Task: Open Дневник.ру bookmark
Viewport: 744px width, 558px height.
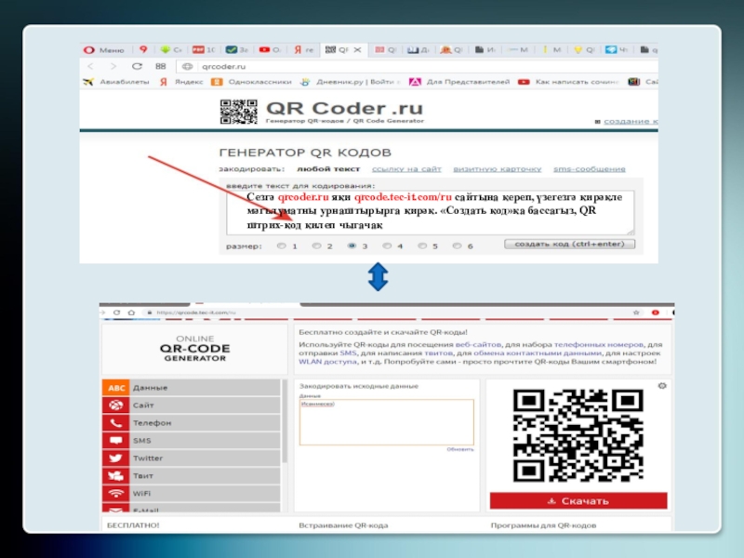Action: tap(351, 82)
